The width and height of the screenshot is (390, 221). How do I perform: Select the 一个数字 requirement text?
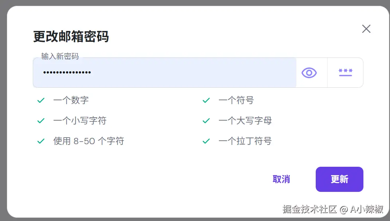[71, 100]
